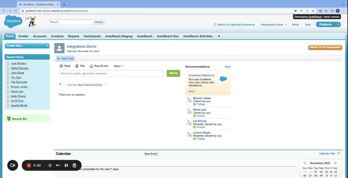This screenshot has width=348, height=178.
Task: Click the camera icon in address bar
Action: (x=296, y=11)
